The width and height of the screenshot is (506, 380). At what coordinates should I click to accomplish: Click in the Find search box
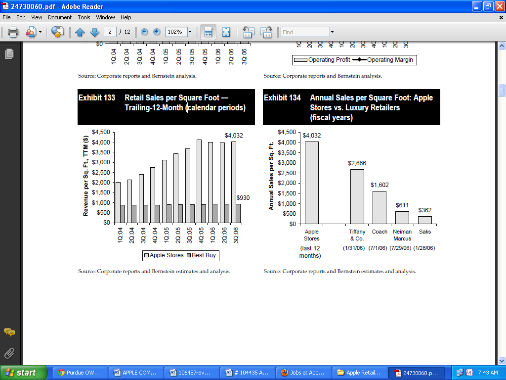305,32
